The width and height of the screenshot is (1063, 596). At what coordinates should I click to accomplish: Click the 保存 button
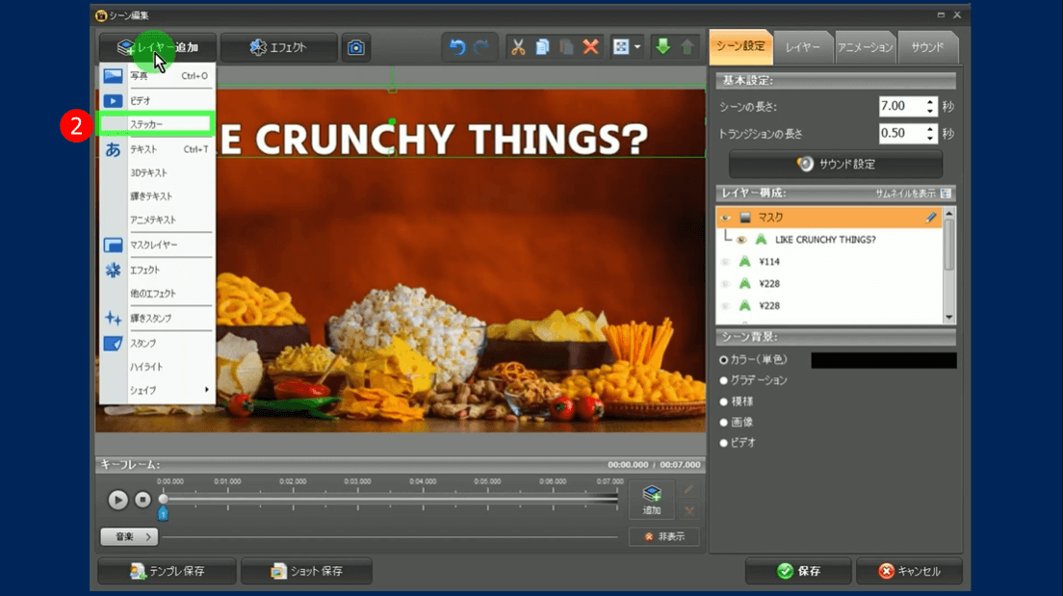(798, 571)
